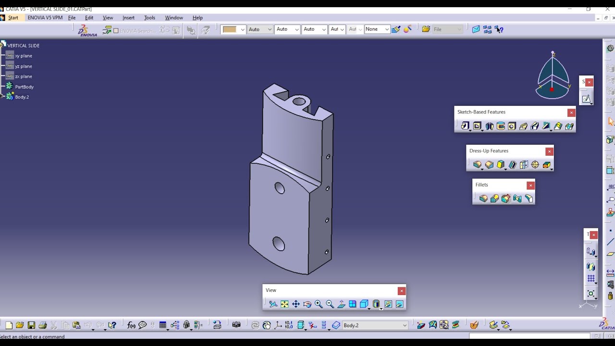Select the Shell tool icon
The image size is (615, 346).
point(512,165)
